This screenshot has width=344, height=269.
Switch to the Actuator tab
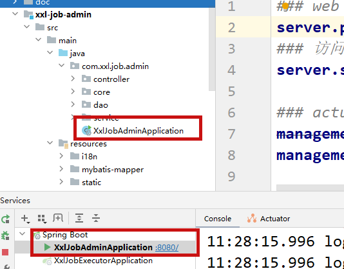269,219
